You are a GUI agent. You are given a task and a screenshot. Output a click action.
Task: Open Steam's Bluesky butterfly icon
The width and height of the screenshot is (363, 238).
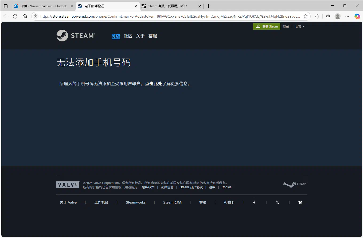pos(300,202)
